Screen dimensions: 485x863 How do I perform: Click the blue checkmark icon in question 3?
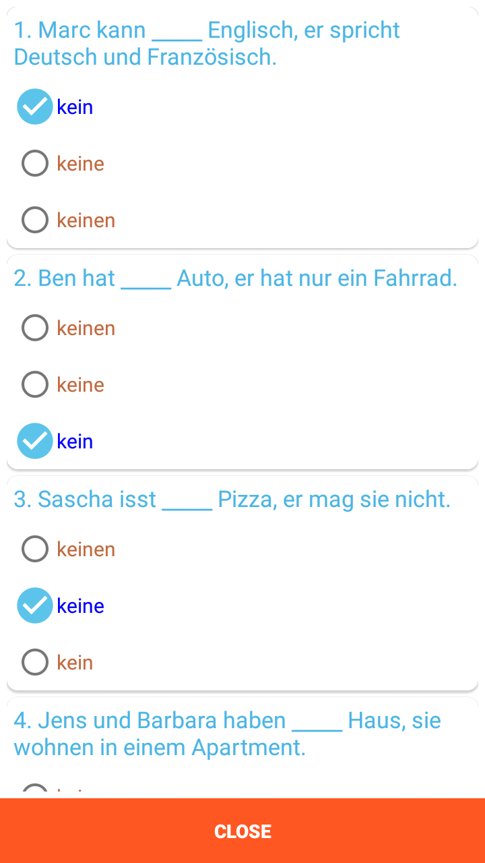35,605
